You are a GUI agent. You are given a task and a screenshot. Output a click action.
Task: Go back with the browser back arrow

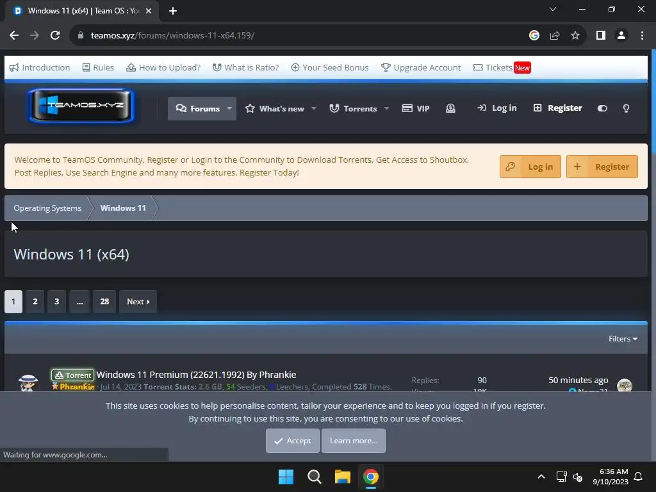(14, 36)
